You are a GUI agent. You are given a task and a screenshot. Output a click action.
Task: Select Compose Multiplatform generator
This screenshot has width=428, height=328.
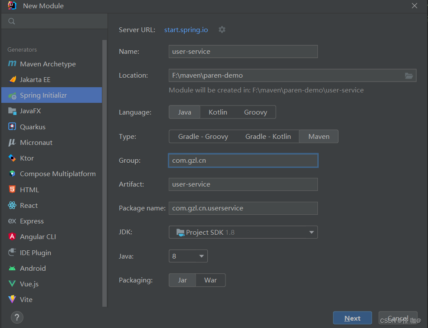pos(52,174)
